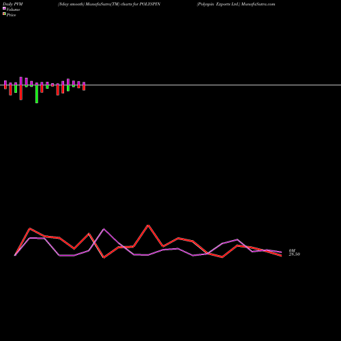341x341 pixels.
Task: Click the highest peak of the red price line
Action: [148, 225]
